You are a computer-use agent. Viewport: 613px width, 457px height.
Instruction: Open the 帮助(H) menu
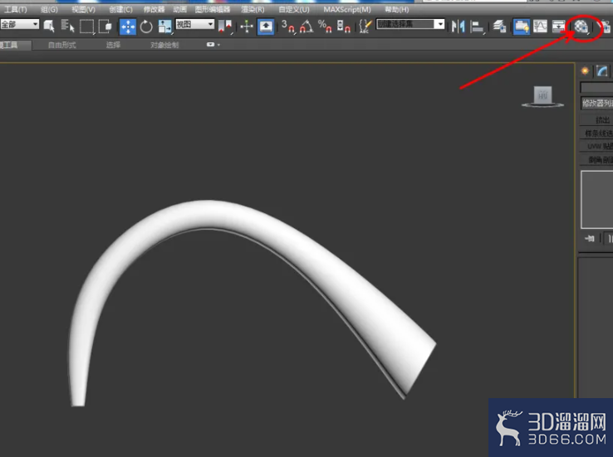(396, 9)
